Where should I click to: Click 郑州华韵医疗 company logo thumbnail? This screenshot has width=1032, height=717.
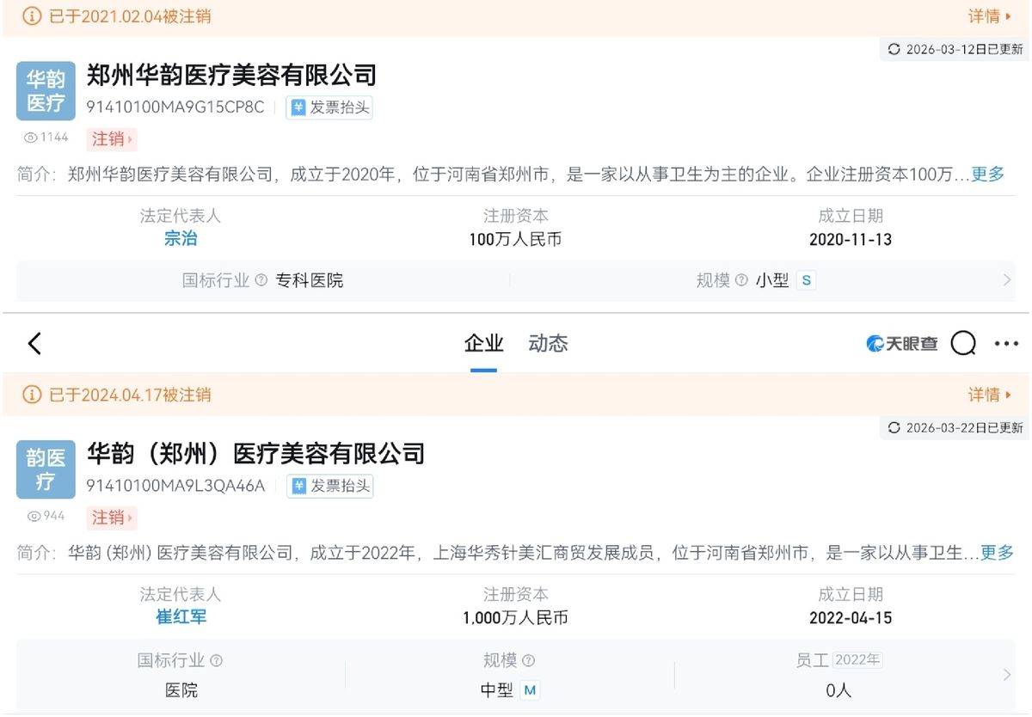point(46,91)
